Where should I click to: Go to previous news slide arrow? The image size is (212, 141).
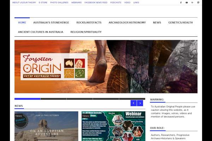(x=134, y=103)
